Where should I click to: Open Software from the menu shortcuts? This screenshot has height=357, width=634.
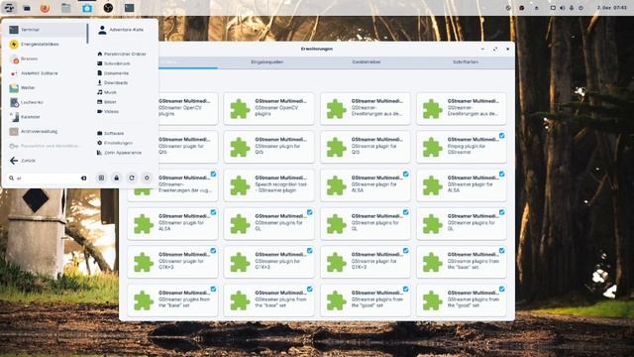(x=110, y=133)
